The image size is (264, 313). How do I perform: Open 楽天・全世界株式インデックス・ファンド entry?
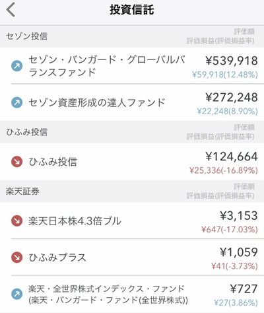(132, 294)
